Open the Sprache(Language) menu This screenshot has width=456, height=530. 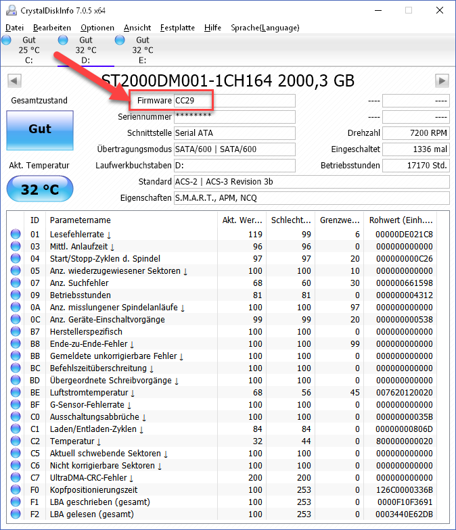[x=265, y=28]
